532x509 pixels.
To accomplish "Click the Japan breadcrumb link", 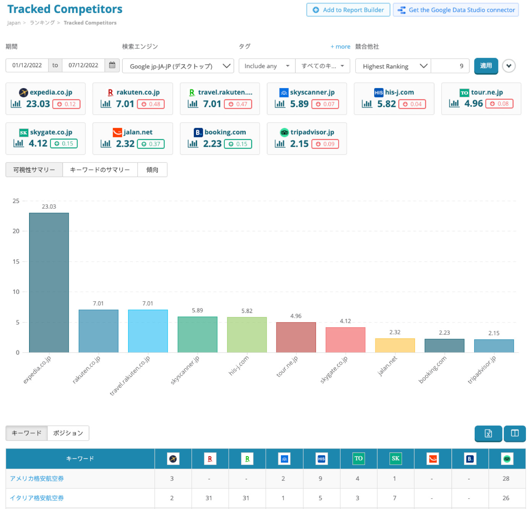I will (x=14, y=23).
